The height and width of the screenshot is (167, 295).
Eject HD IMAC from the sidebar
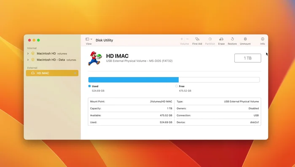point(75,73)
